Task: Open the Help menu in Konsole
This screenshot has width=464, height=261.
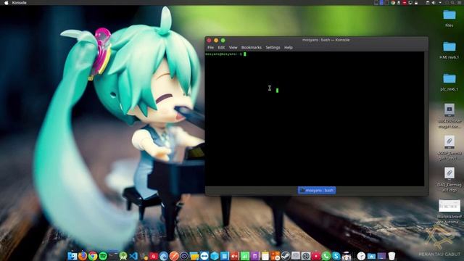Action: tap(289, 47)
